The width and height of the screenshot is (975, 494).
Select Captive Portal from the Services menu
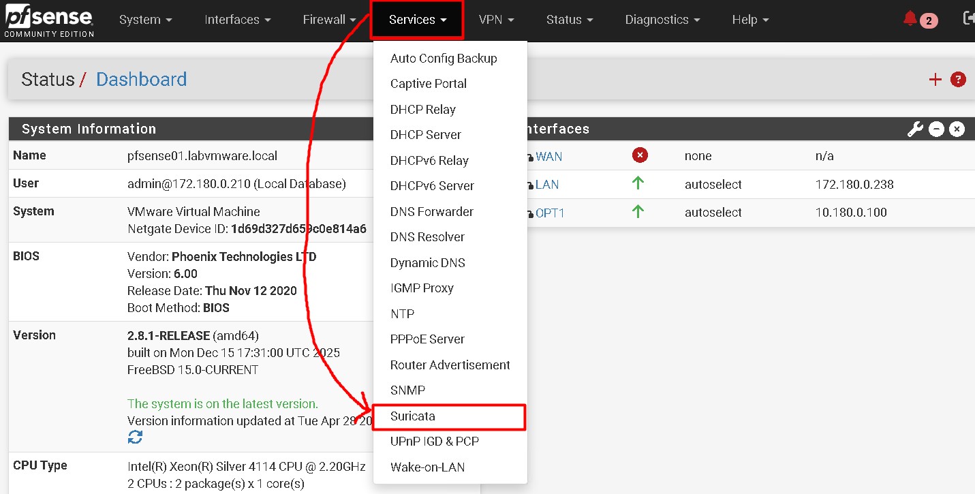click(x=428, y=83)
